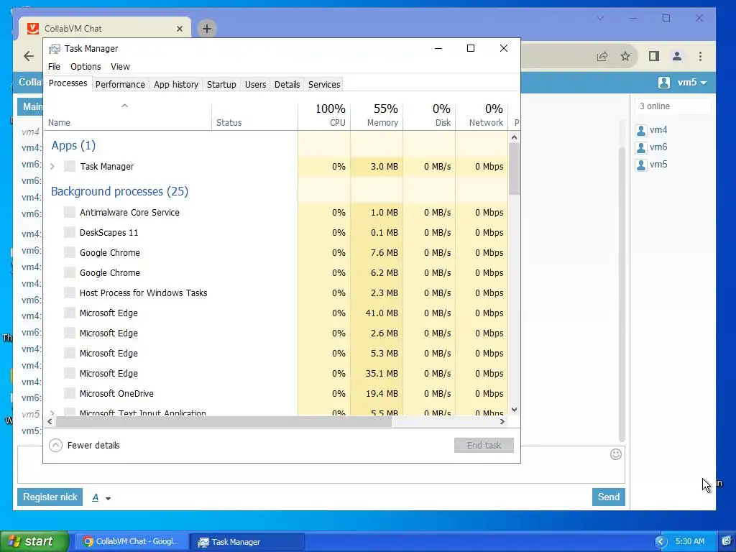The image size is (736, 552).
Task: Click the CollabVM Chat tab favicon
Action: coord(32,28)
